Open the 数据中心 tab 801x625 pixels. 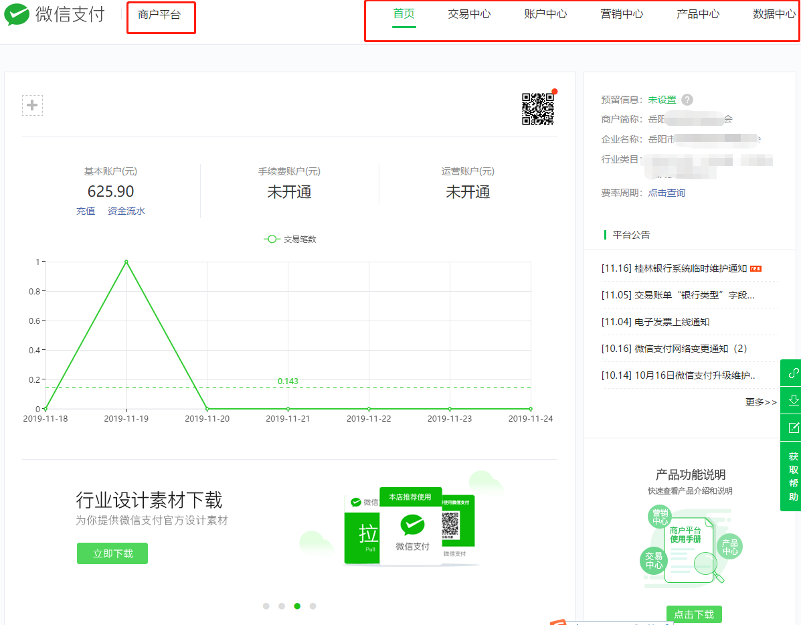point(774,14)
